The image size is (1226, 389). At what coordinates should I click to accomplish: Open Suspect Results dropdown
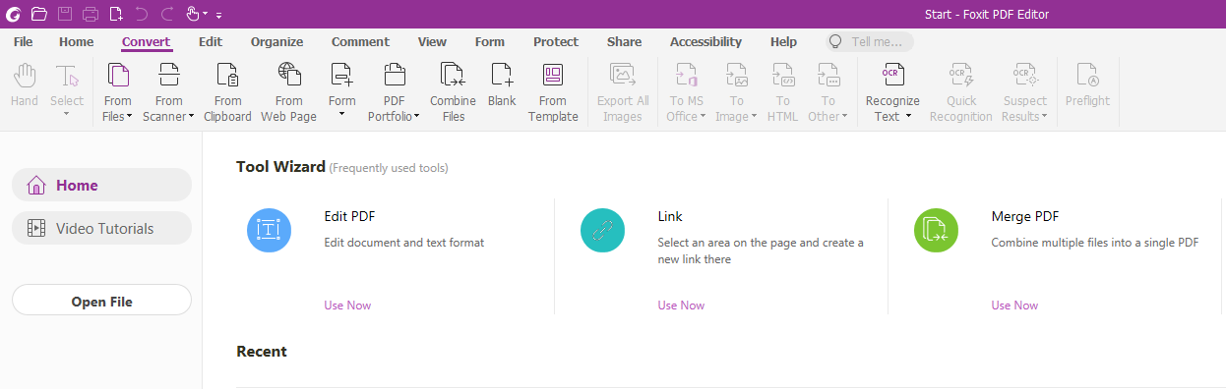(1024, 92)
